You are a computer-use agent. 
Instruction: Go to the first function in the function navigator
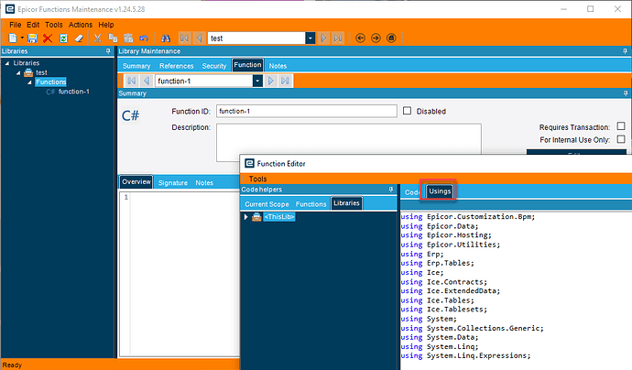[131, 81]
